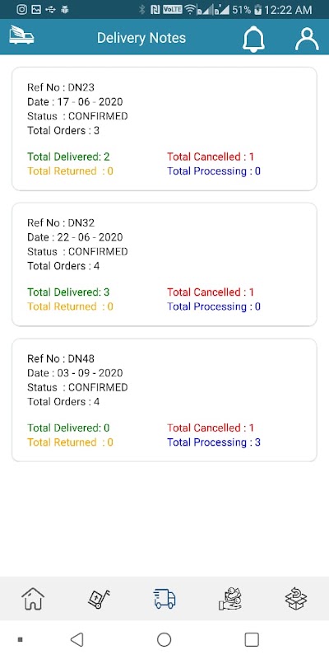
Task: Tap the Instagram icon in status bar
Action: pyautogui.click(x=22, y=9)
